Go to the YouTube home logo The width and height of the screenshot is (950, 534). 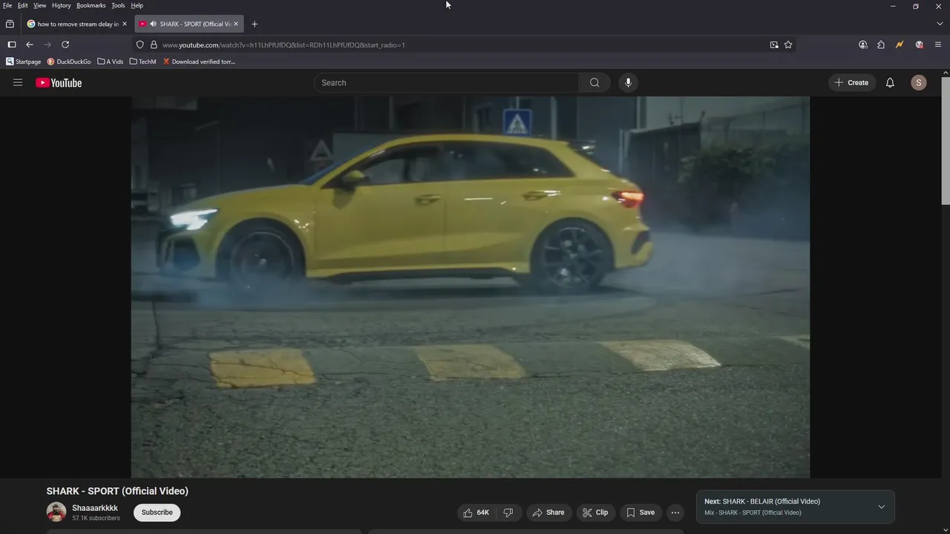[x=59, y=82]
